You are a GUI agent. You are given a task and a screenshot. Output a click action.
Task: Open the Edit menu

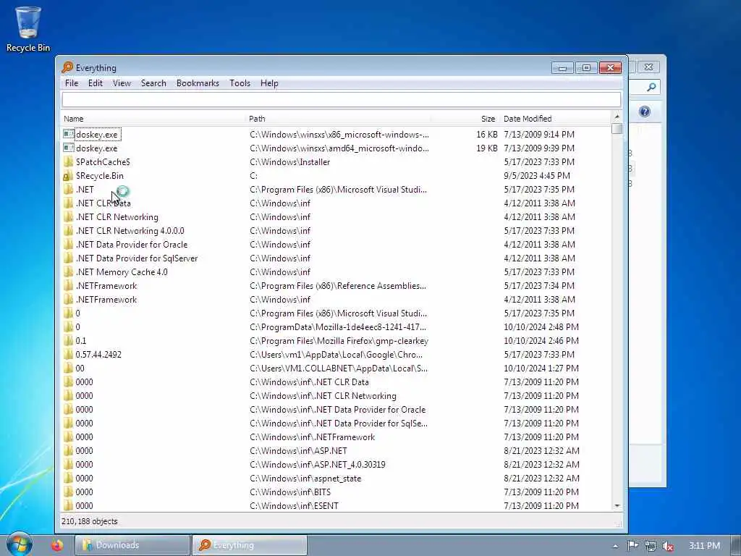pos(96,83)
